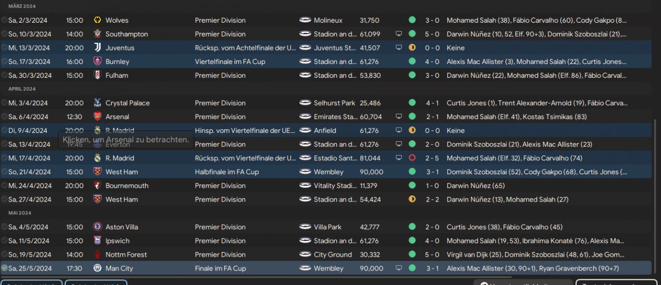Click the yellow draw dot for 2-2 result
The width and height of the screenshot is (661, 285).
tap(412, 199)
